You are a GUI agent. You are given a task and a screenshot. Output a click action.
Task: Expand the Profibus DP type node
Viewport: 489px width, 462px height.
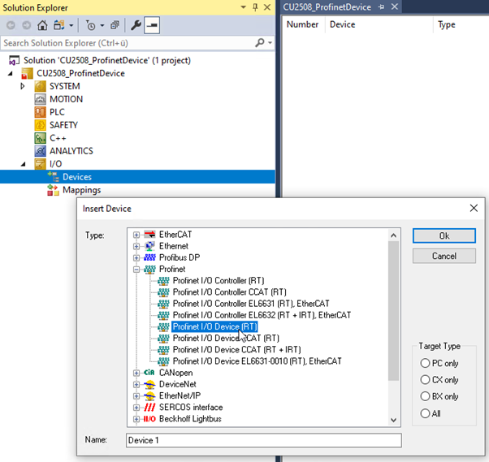[x=136, y=258]
